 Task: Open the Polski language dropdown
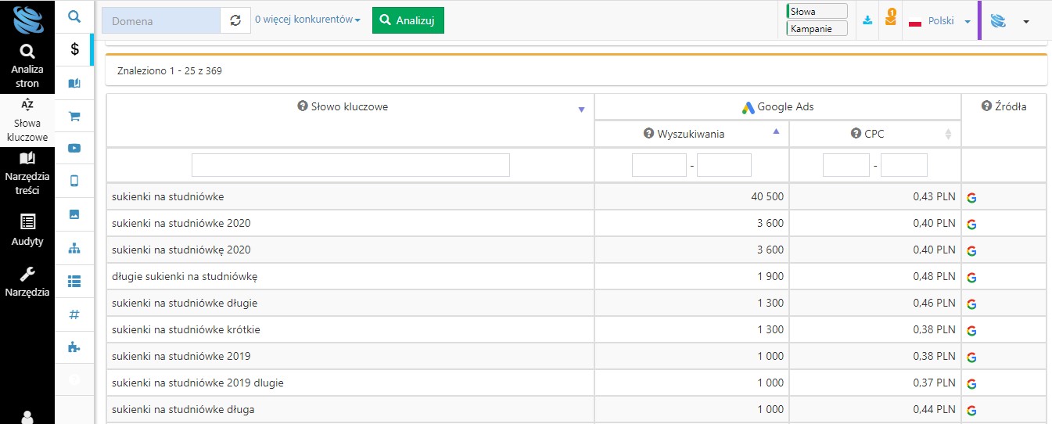click(x=940, y=21)
